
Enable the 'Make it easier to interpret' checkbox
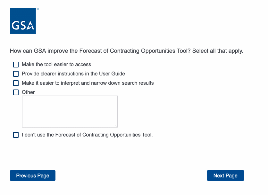pos(16,83)
